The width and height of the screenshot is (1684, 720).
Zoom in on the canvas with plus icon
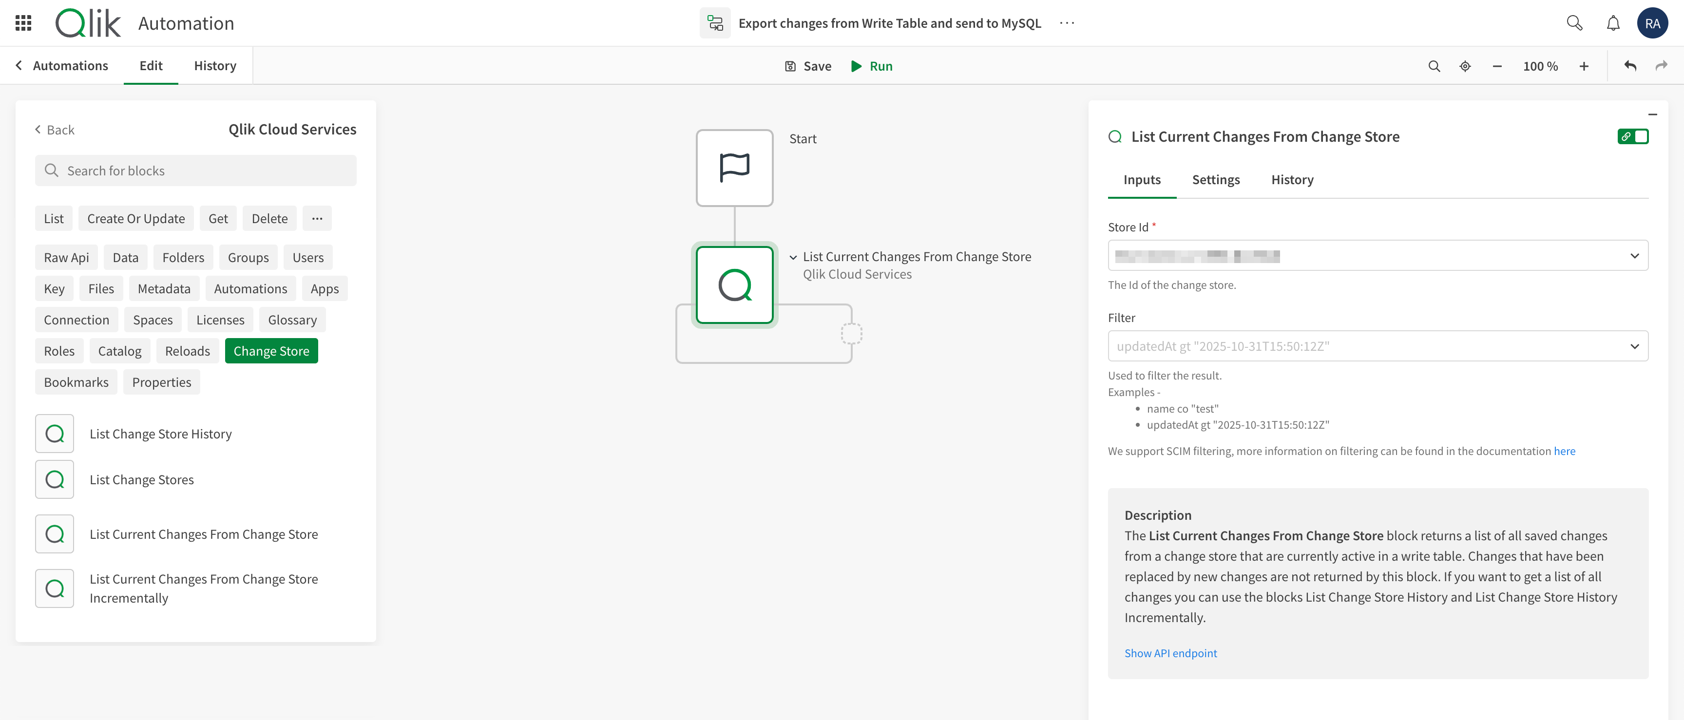(x=1585, y=66)
